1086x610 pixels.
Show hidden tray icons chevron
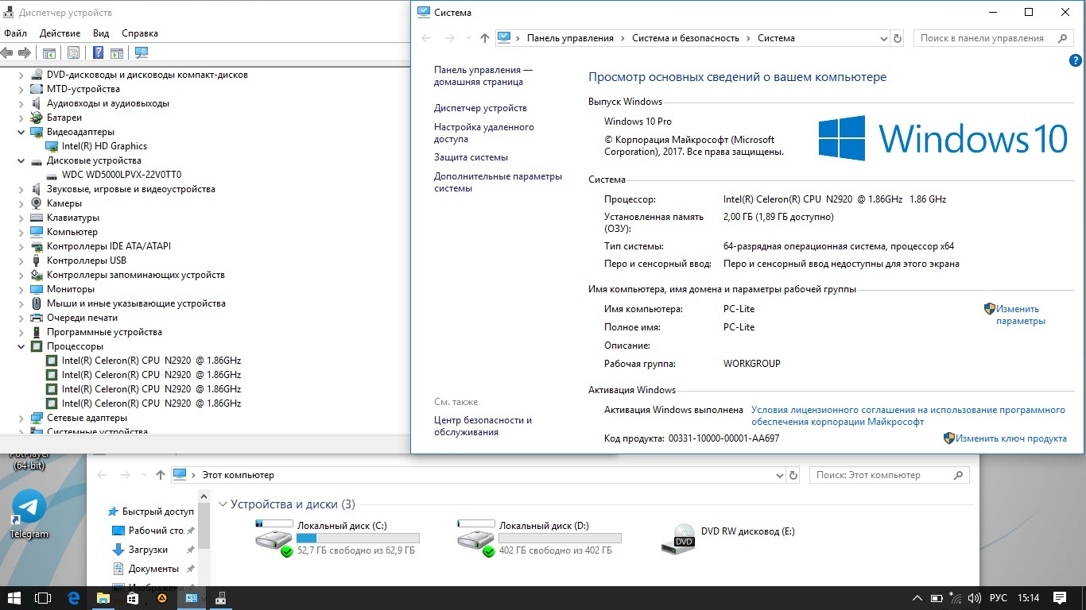click(917, 598)
